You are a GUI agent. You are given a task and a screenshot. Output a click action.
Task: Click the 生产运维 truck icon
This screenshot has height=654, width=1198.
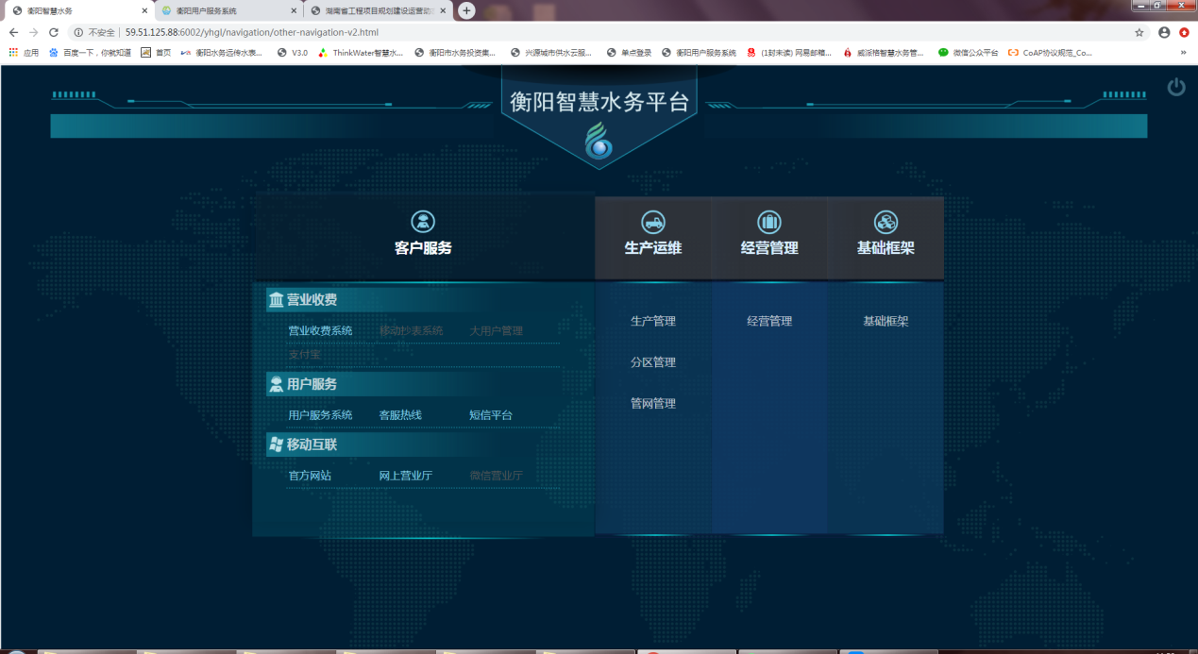coord(652,222)
